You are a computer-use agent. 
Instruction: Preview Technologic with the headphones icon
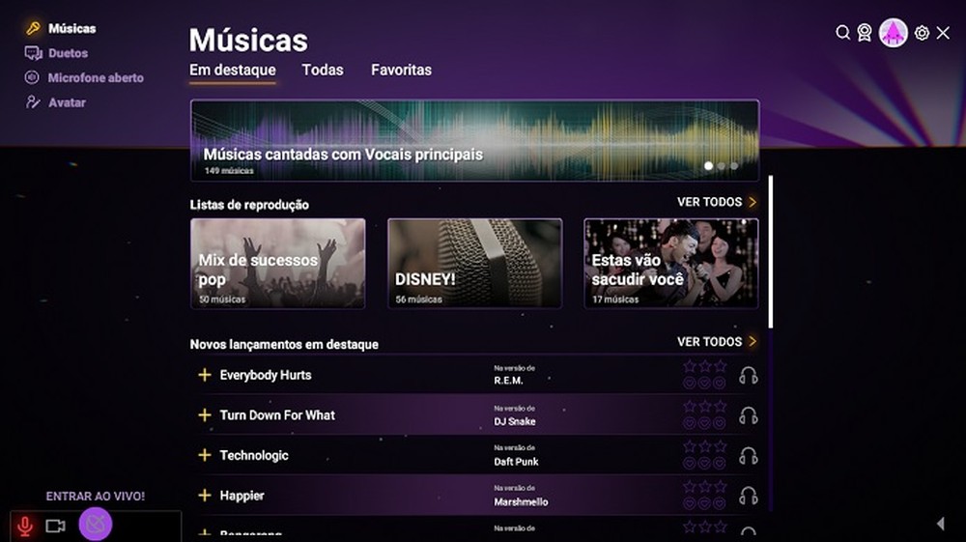tap(748, 456)
